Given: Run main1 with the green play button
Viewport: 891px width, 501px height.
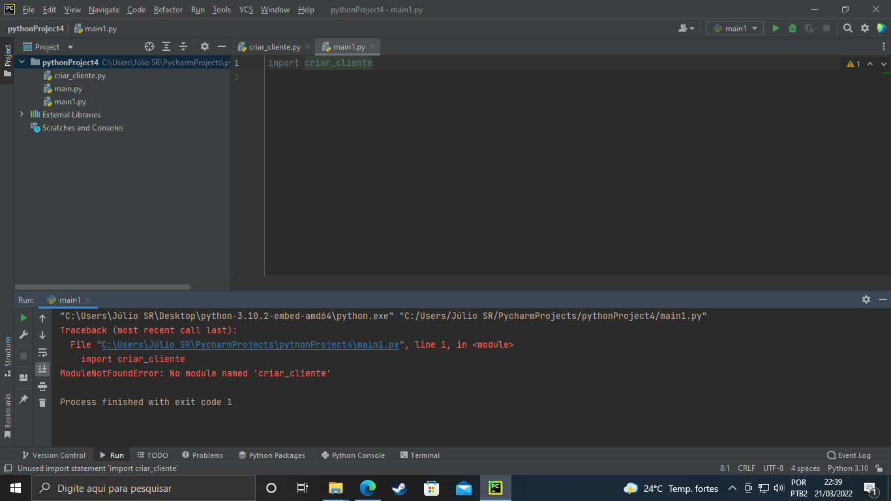Looking at the screenshot, I should click(776, 28).
